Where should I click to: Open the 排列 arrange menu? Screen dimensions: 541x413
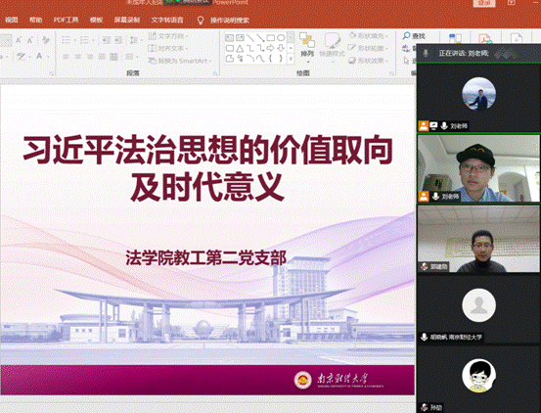coord(307,48)
